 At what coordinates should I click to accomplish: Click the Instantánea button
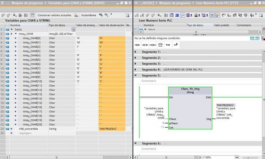pos(89,15)
